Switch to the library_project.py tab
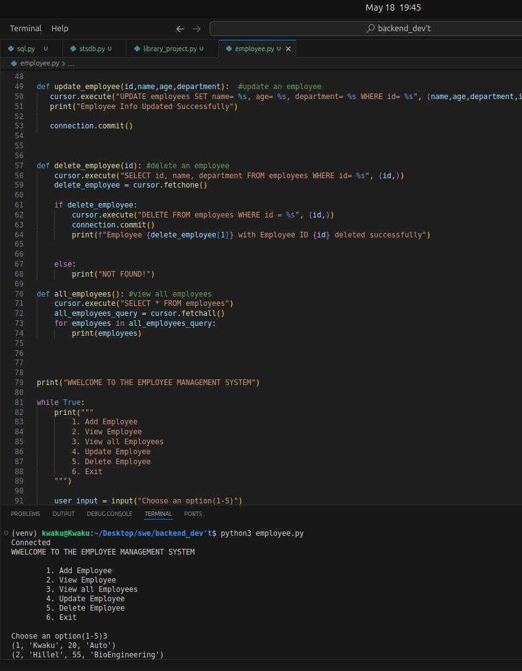The image size is (522, 671). click(170, 49)
